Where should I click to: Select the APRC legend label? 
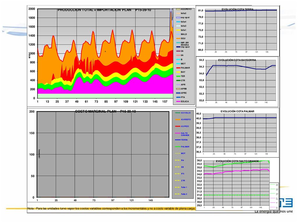[184, 93]
